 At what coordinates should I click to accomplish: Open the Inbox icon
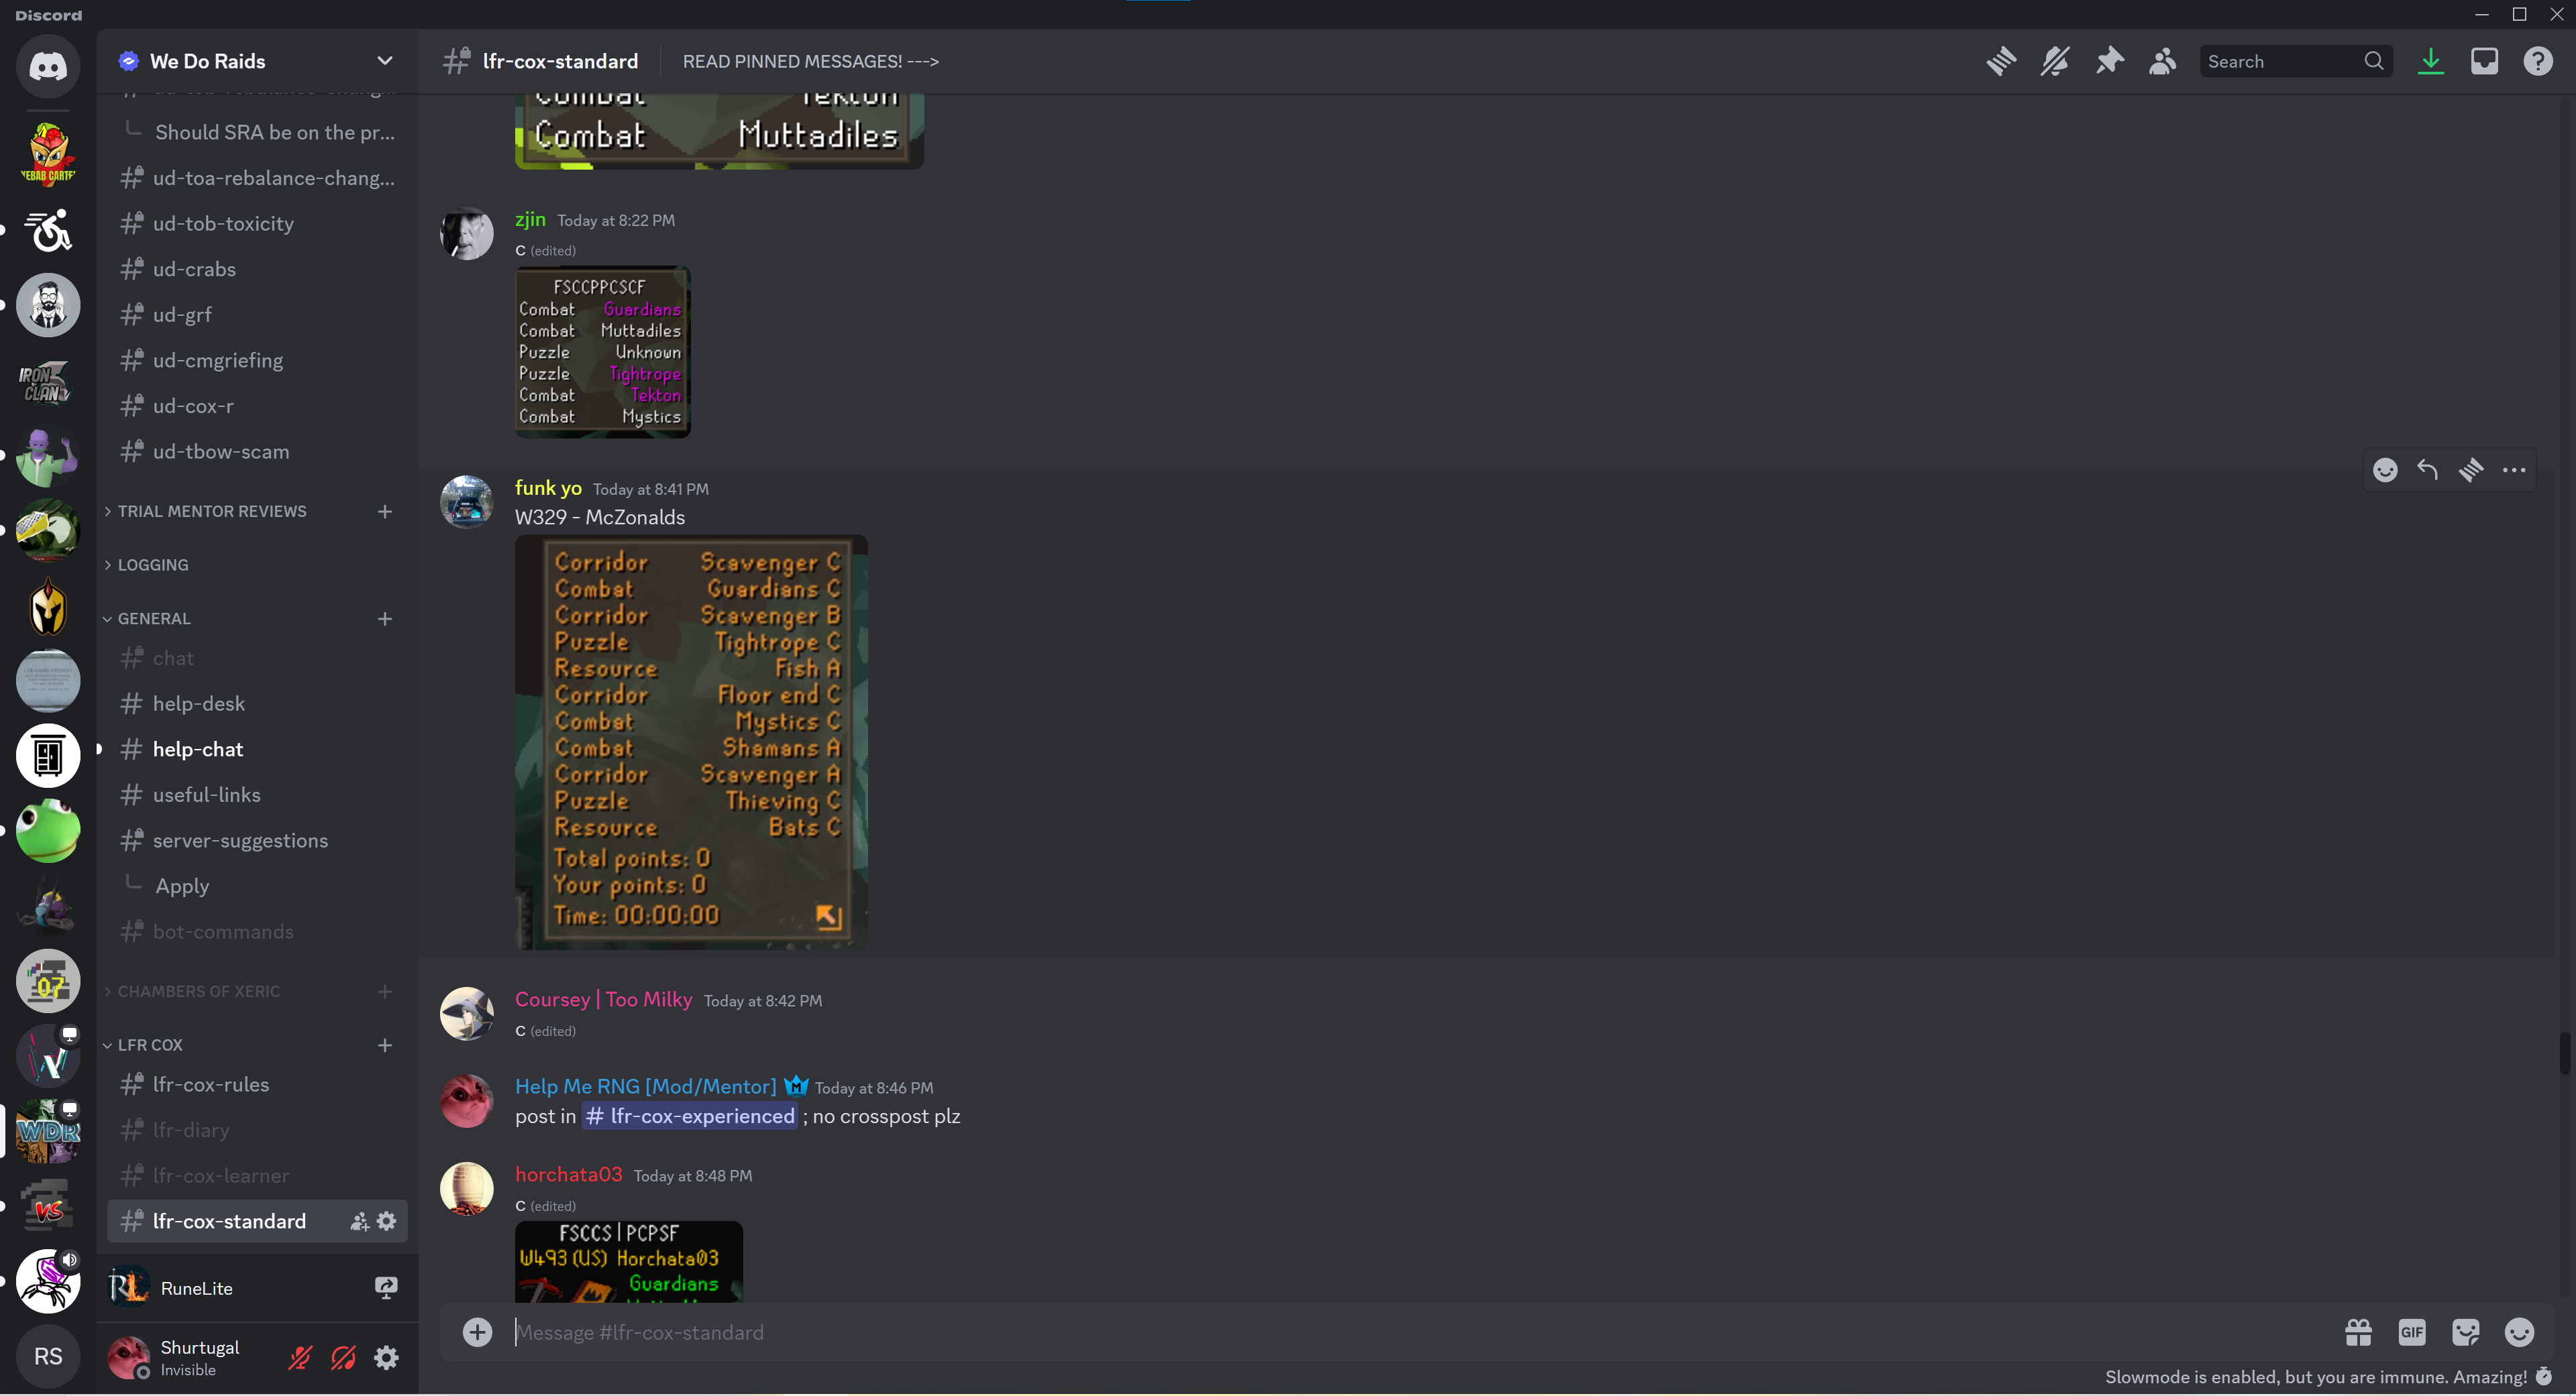(2484, 61)
